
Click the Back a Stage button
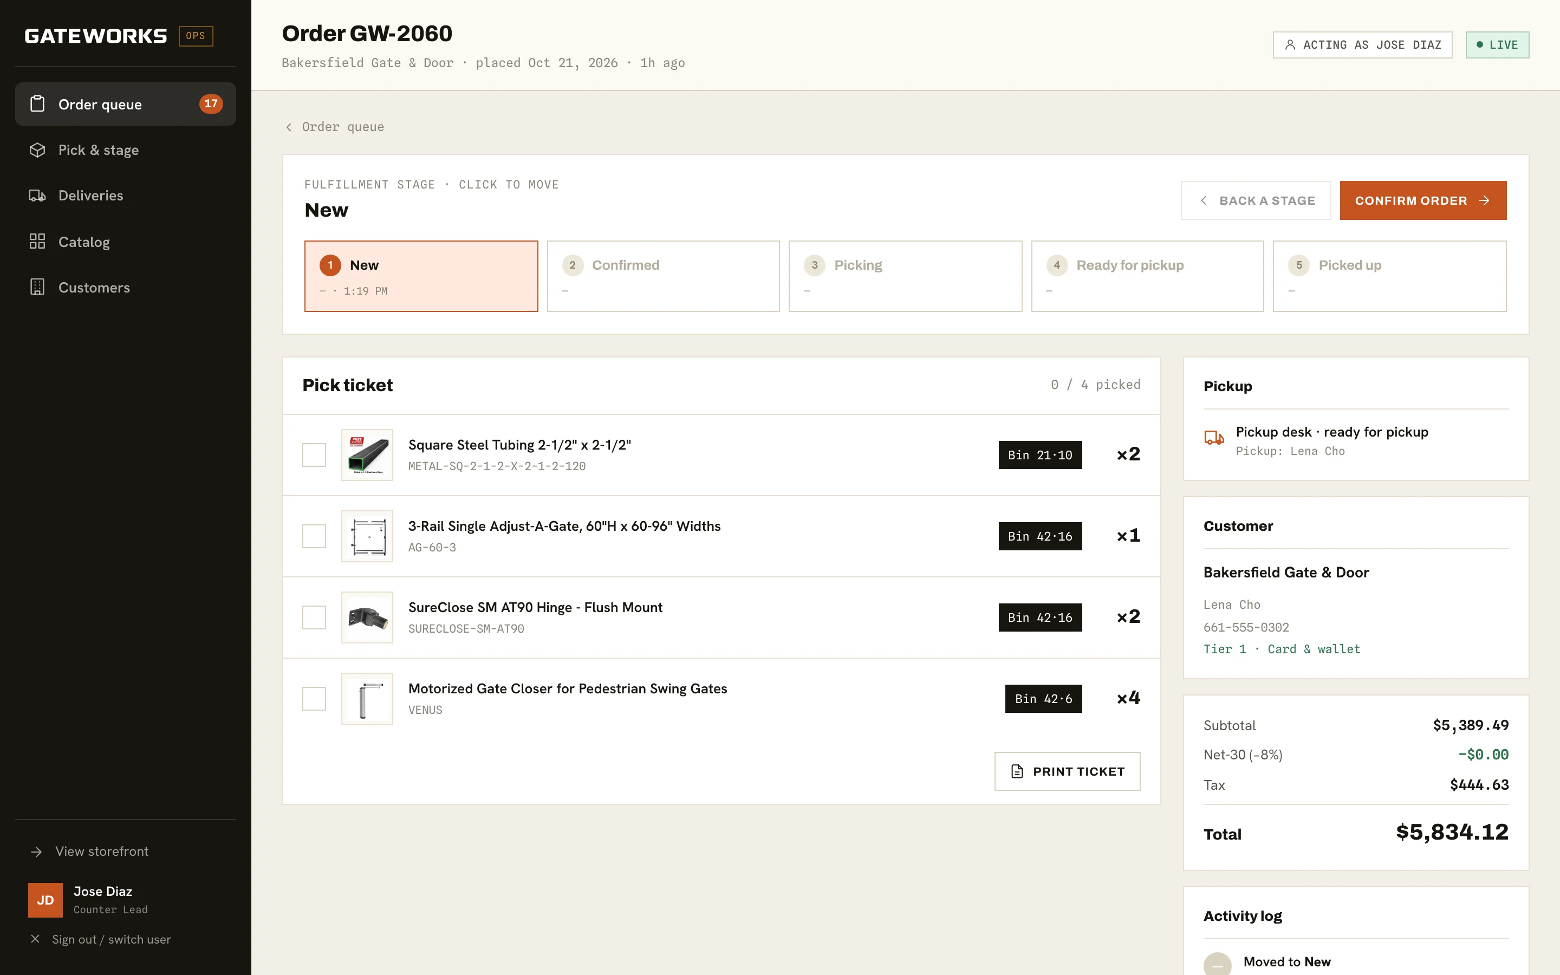(1256, 200)
